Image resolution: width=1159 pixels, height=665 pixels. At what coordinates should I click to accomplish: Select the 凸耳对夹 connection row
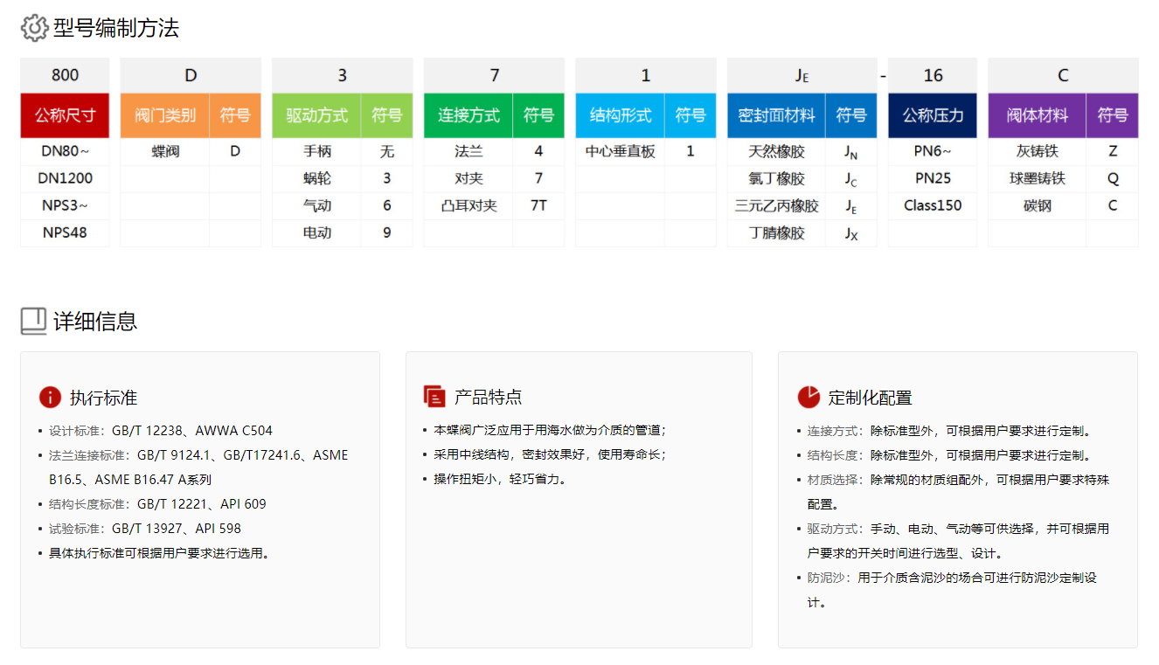[468, 206]
